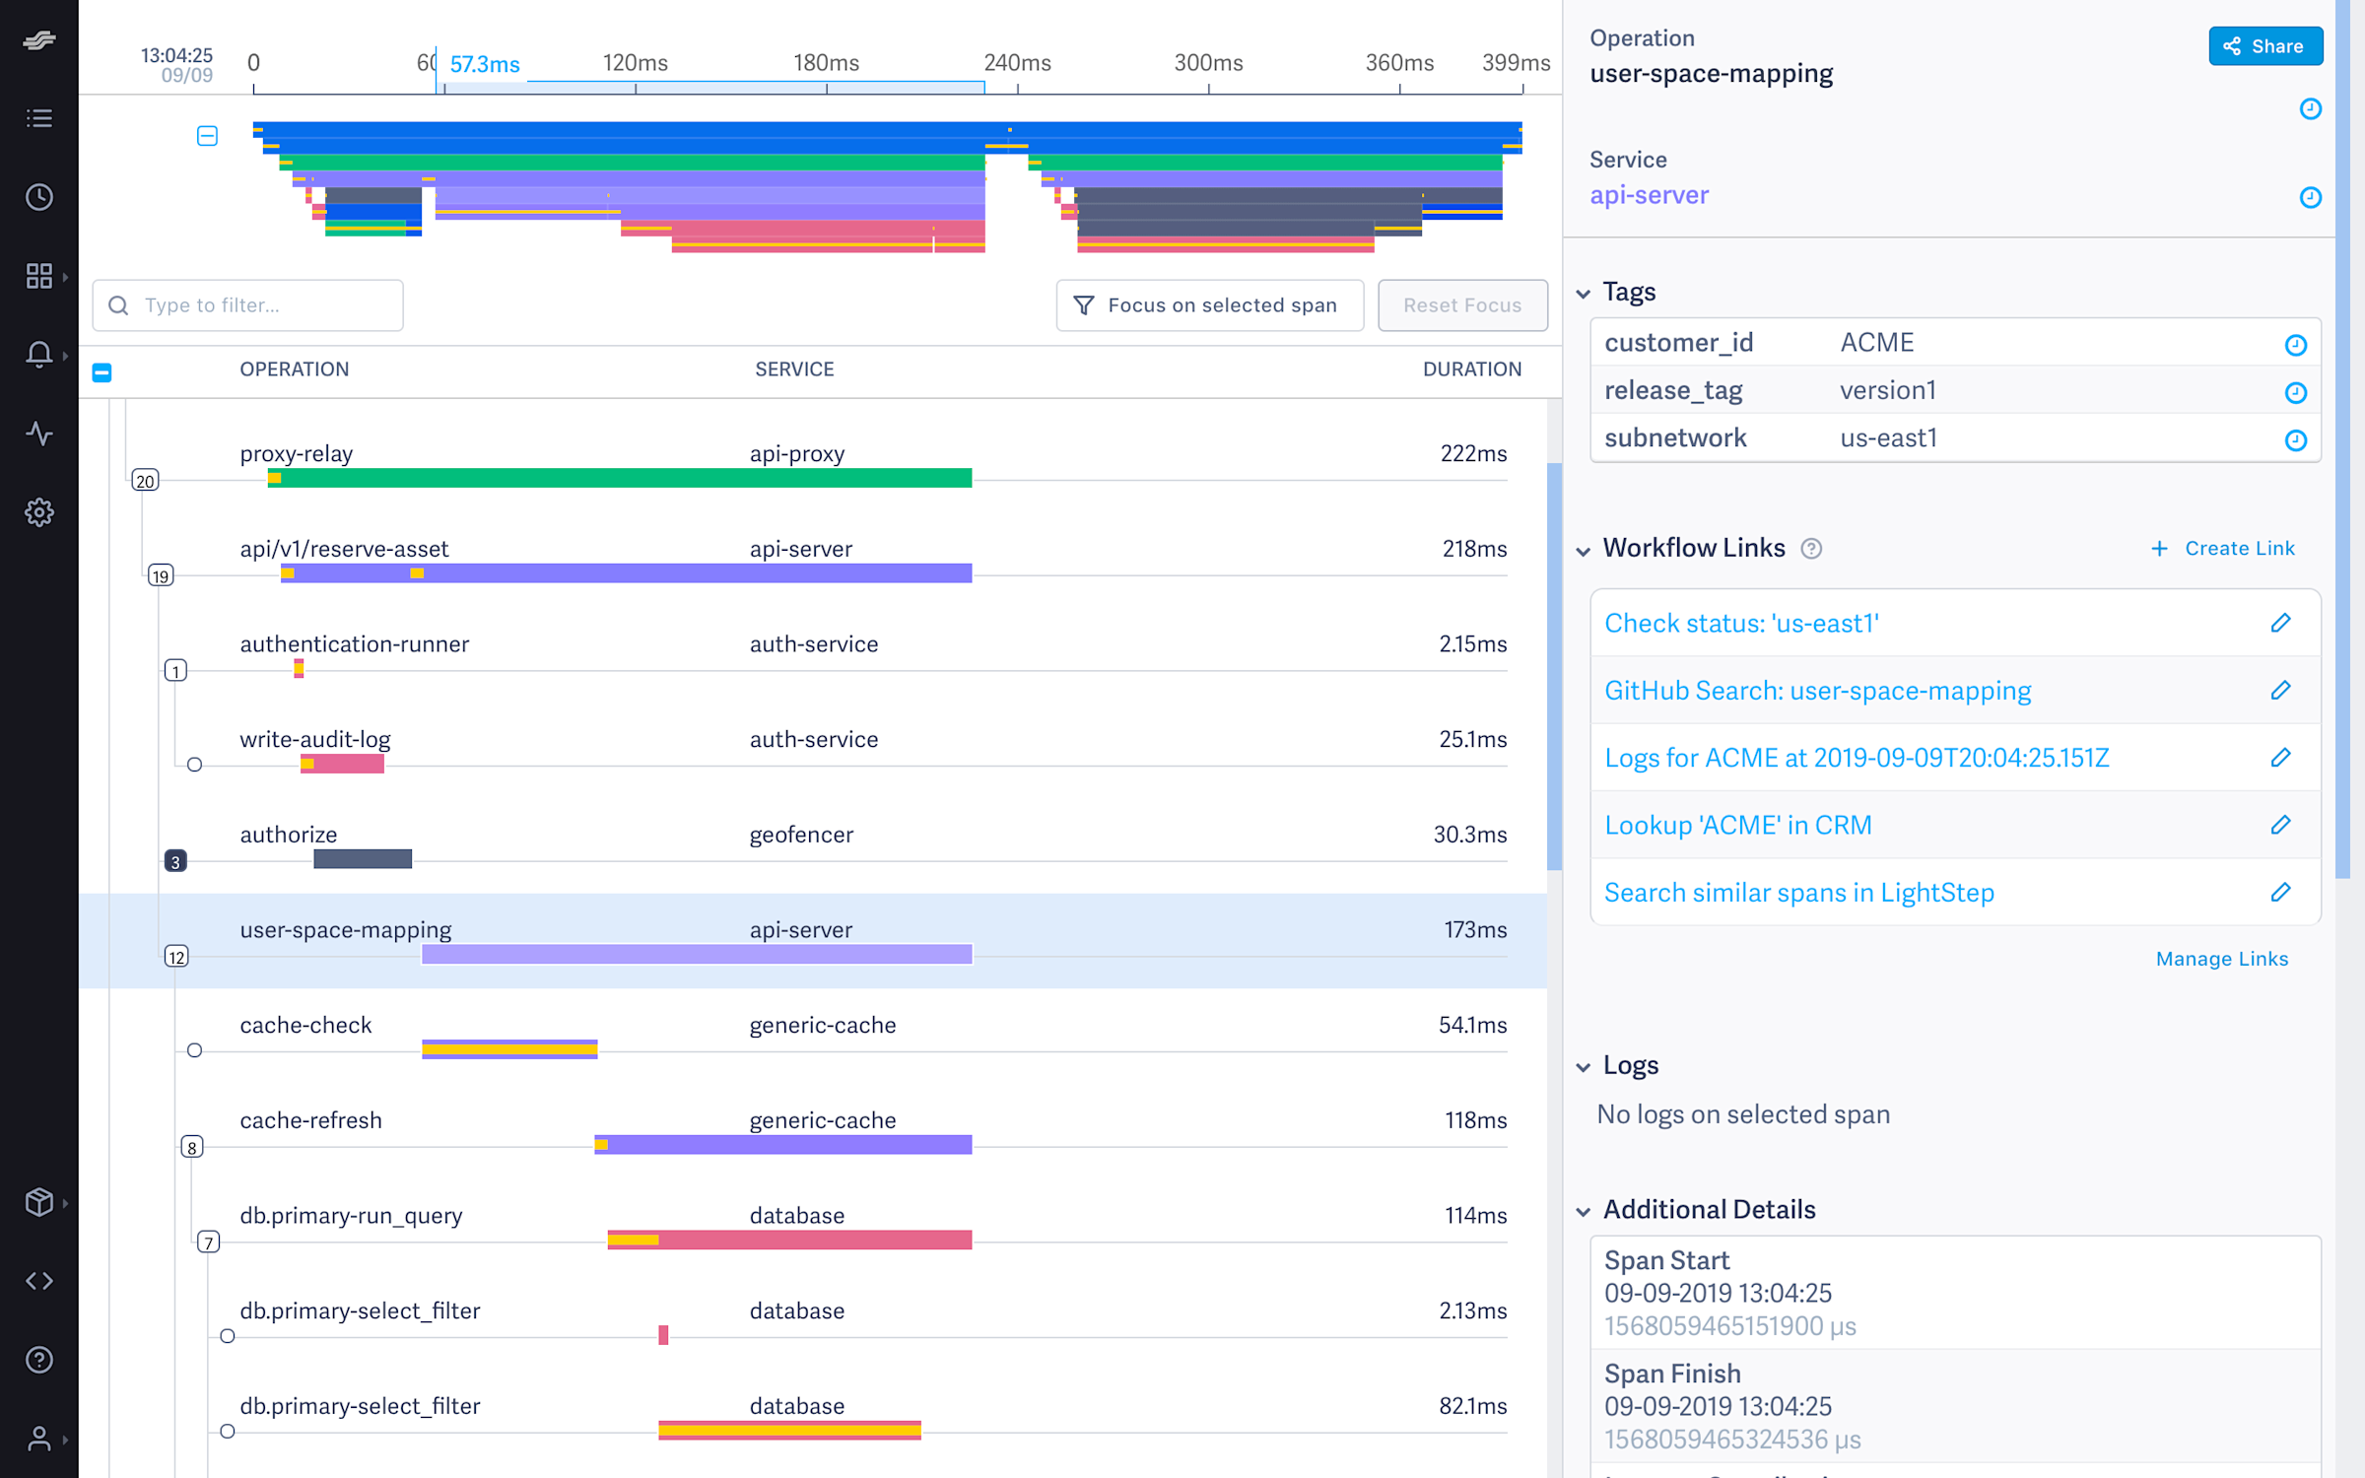Click history icon for customer_id tag
2365x1478 pixels.
click(2295, 344)
